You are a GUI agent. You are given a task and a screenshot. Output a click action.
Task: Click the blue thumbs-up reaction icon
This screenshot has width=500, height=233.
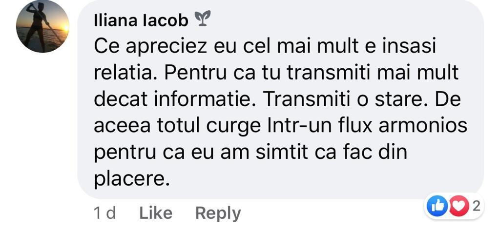[x=437, y=207]
